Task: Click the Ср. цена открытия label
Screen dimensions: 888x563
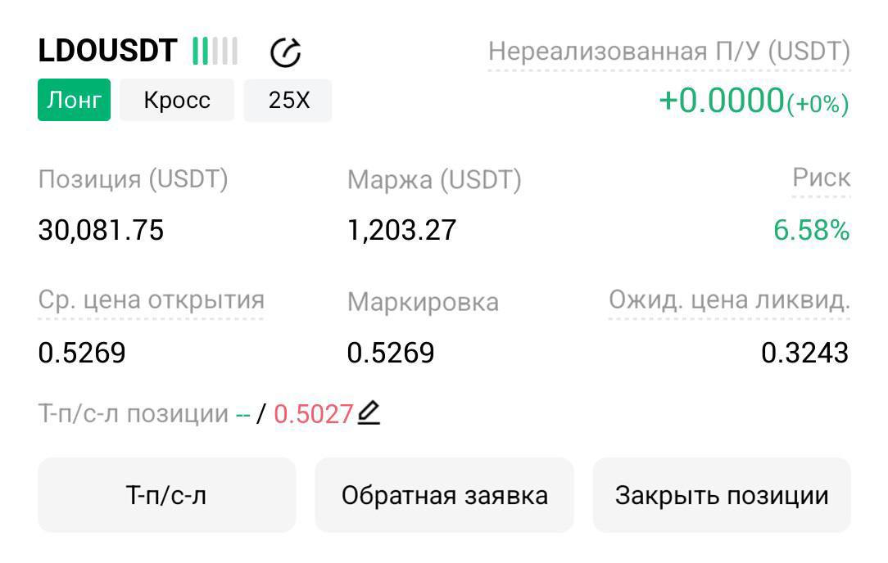Action: tap(149, 301)
